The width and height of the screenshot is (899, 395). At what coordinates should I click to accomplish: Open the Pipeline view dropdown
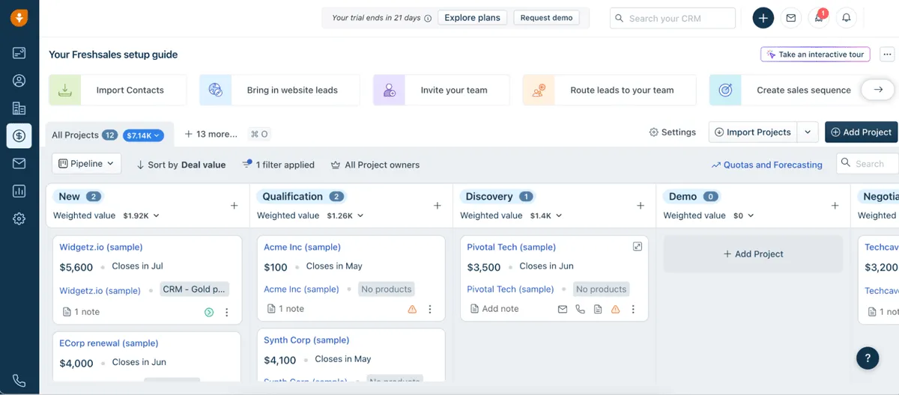86,163
